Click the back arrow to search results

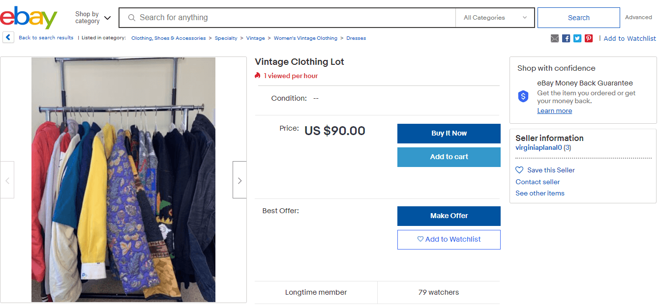pyautogui.click(x=8, y=38)
